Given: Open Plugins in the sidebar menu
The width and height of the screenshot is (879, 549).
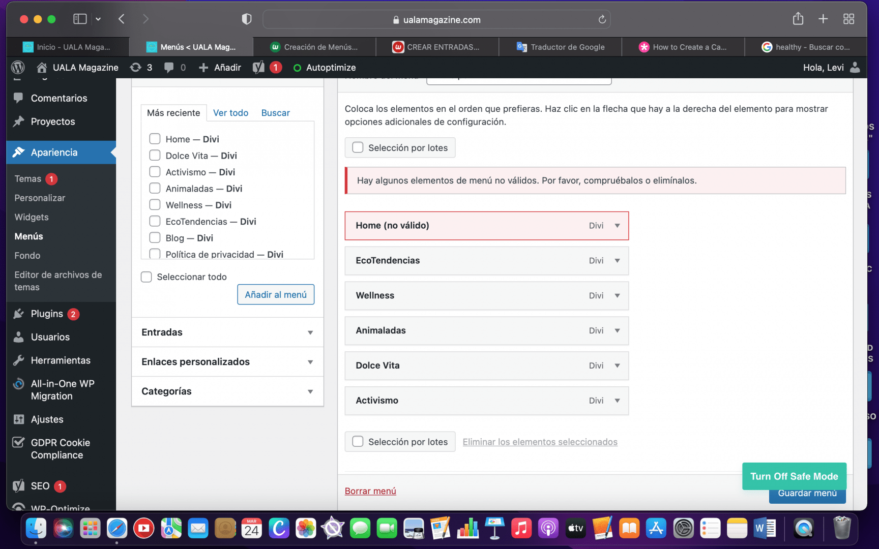Looking at the screenshot, I should coord(46,314).
